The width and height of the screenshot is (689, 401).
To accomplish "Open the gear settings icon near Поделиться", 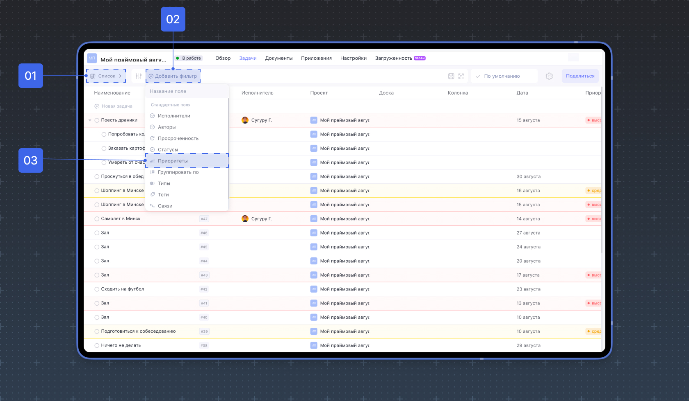I will click(x=549, y=76).
